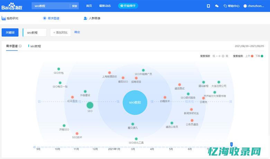The width and height of the screenshot is (270, 159).
Task: Click the 魔贝课凡 node dot
Action: tap(133, 124)
